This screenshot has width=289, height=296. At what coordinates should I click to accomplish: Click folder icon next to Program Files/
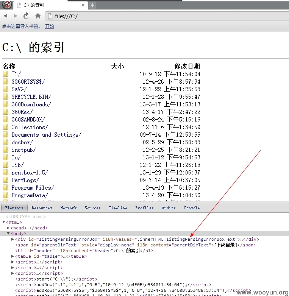pyautogui.click(x=6, y=187)
